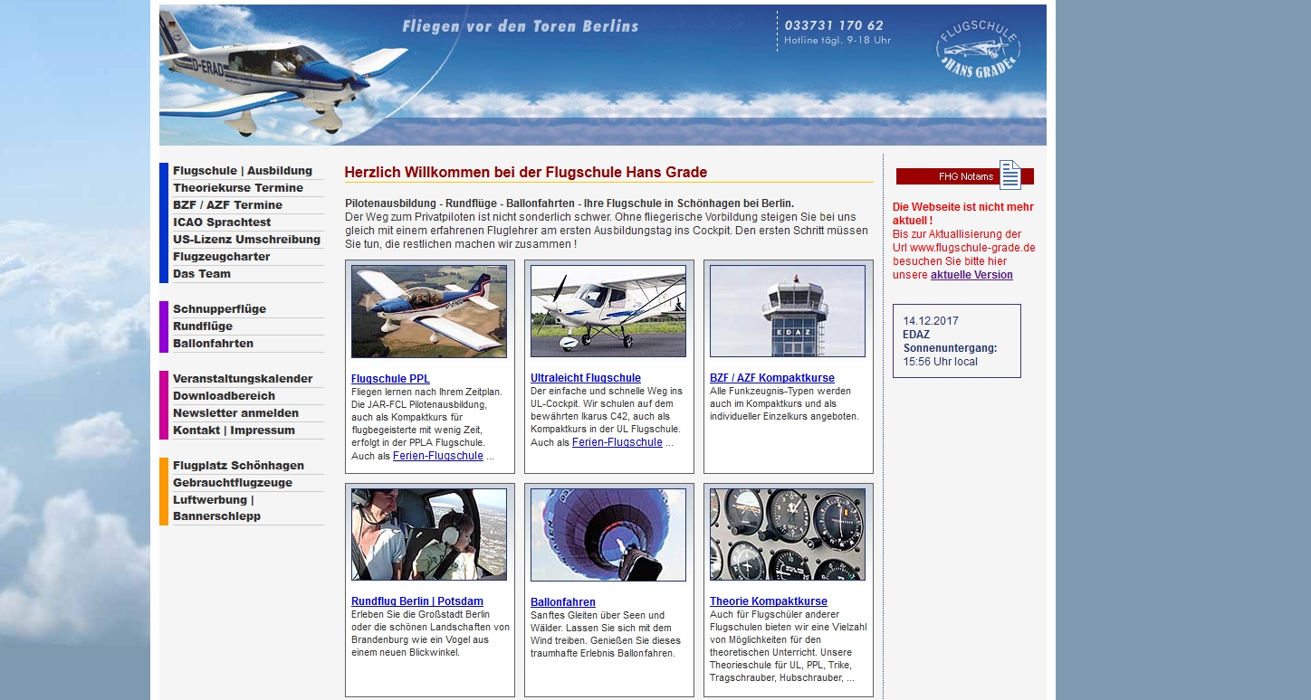Click the FHG Notams document icon

pos(1010,175)
